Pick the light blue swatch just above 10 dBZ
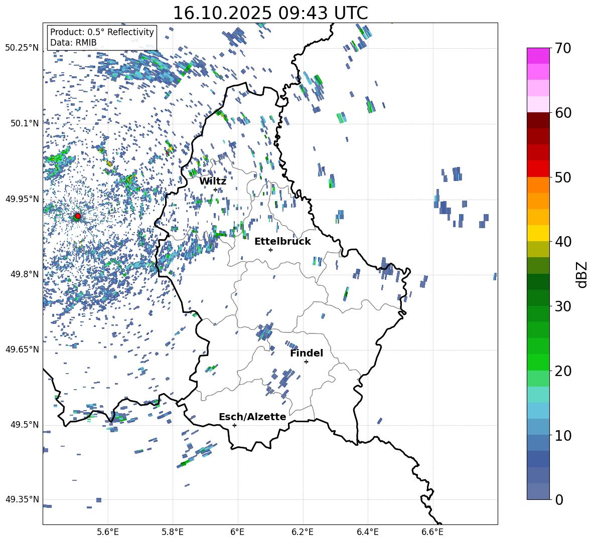This screenshot has height=542, width=594. pos(538,426)
